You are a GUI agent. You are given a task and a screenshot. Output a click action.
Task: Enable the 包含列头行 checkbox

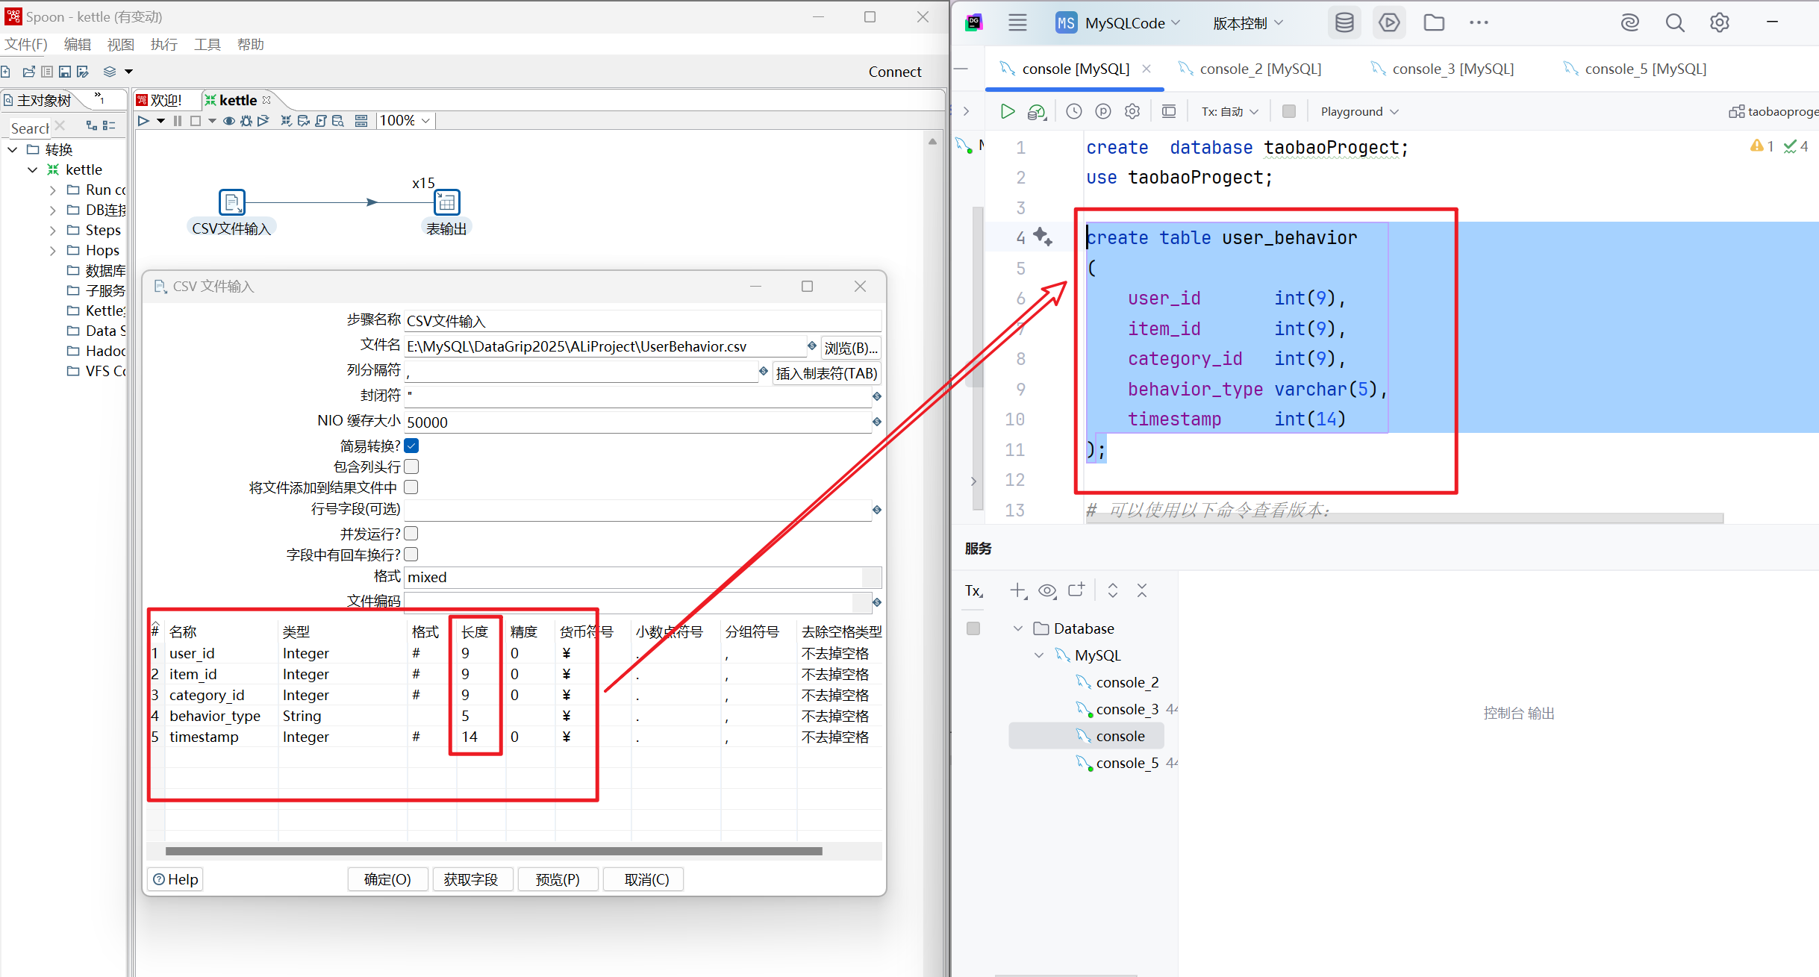tap(411, 466)
